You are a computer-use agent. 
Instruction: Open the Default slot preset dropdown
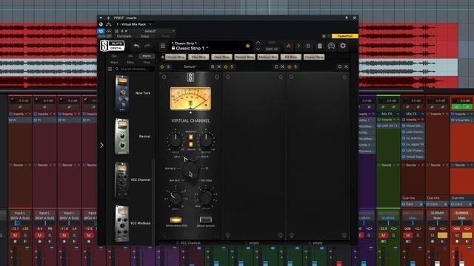(190, 66)
